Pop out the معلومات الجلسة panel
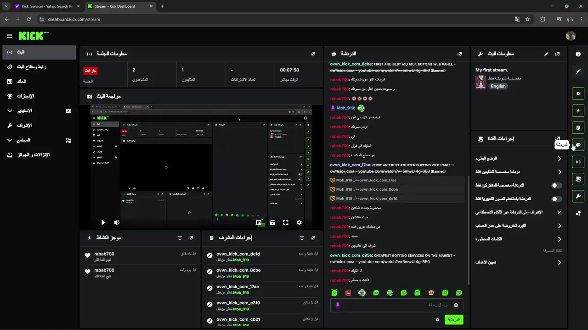 pos(313,54)
